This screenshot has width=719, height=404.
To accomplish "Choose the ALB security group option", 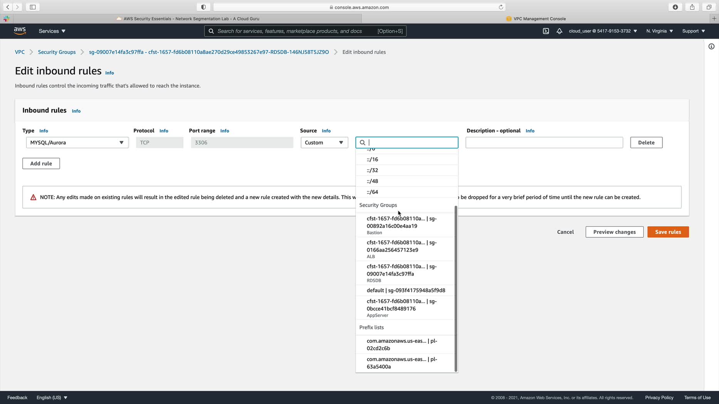I will point(405,249).
